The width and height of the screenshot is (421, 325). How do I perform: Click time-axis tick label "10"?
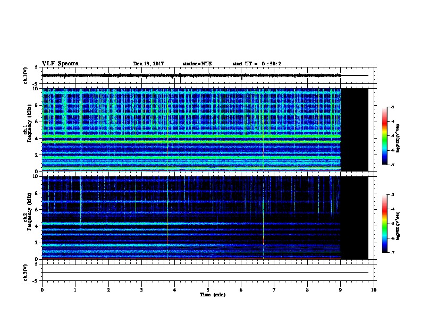coord(374,290)
